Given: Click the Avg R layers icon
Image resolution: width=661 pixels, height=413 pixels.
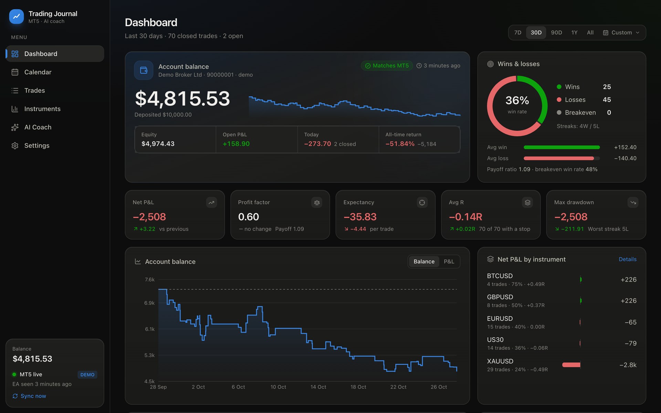Looking at the screenshot, I should [527, 202].
